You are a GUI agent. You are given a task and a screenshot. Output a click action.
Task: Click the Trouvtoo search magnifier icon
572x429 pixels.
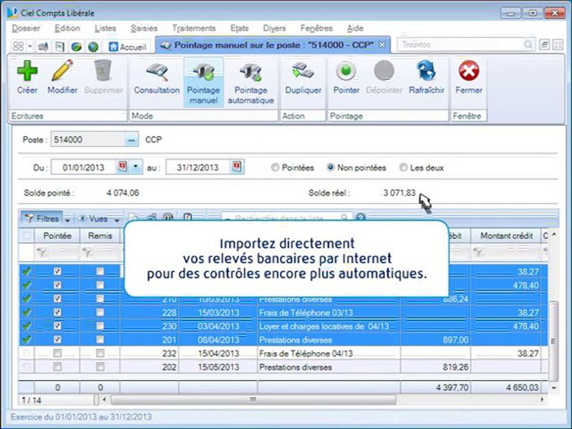tap(528, 45)
